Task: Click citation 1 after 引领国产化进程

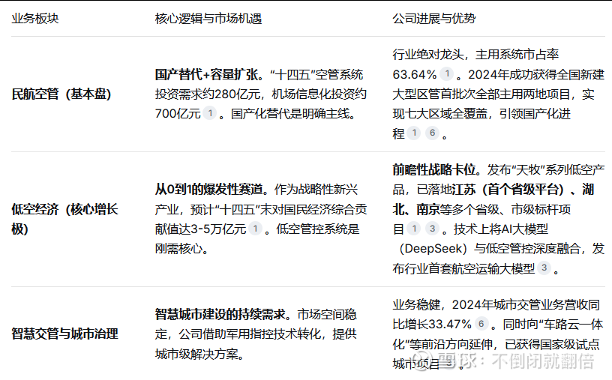Action: [x=414, y=133]
